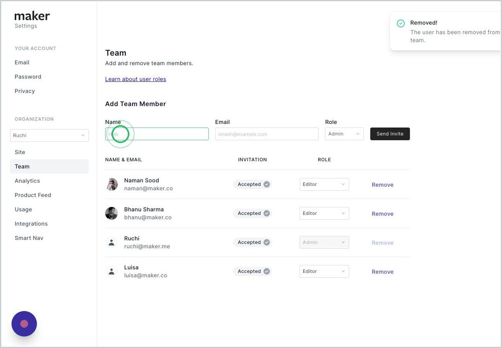Click the Bhanu Sharma name
The image size is (502, 348).
144,209
